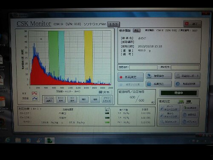The height and width of the screenshot is (160, 213).
Task: Click the graph reset (グラフリセット) button
Action: click(x=106, y=99)
